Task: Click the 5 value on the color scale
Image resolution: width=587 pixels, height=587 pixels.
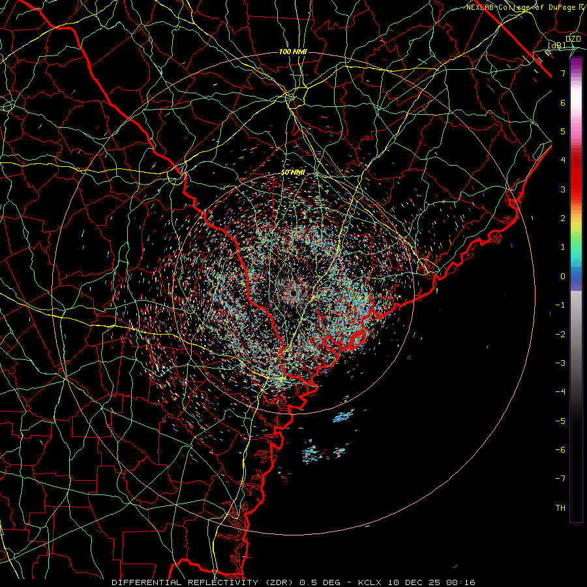Action: click(563, 131)
